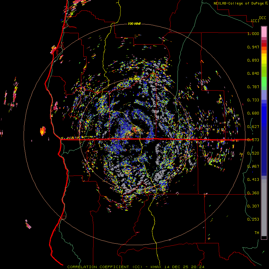Select the 0.680 scale value
Screen dimensions: 269x269
point(253,113)
